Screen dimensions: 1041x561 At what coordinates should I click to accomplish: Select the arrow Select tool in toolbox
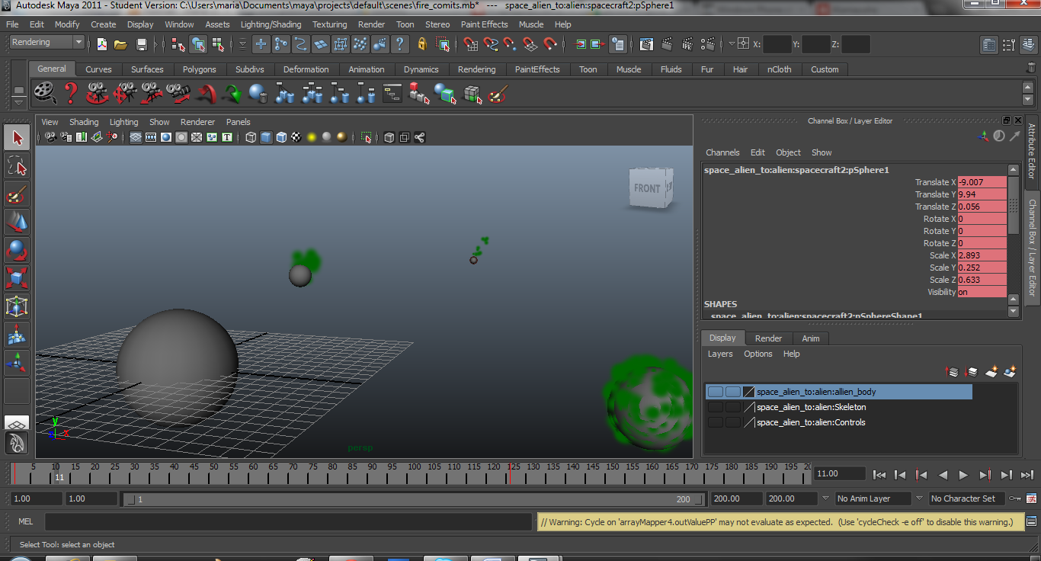point(18,138)
